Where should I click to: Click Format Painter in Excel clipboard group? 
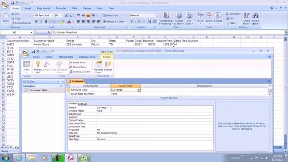pos(21,23)
